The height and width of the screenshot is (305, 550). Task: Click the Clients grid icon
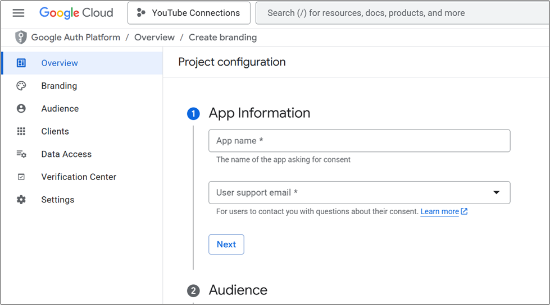21,131
